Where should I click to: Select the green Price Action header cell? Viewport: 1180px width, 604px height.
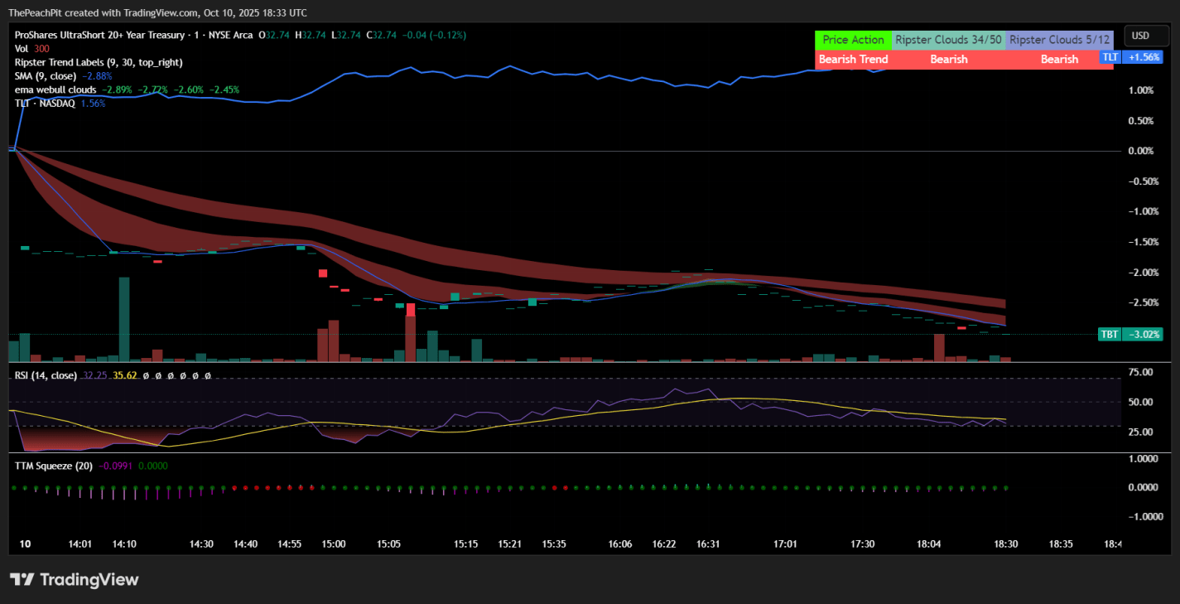pos(853,40)
